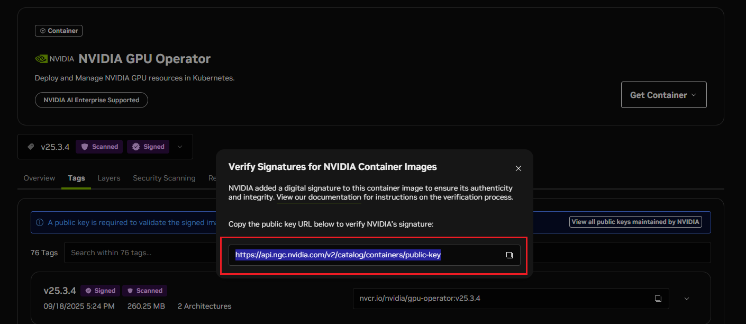This screenshot has width=746, height=324.
Task: Click the Scanned badge in v25.3.4 tag row
Action: pos(144,291)
